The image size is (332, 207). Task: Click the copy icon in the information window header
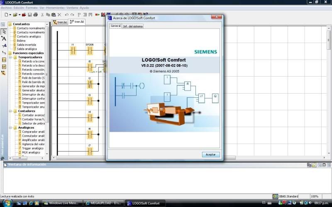click(309, 165)
